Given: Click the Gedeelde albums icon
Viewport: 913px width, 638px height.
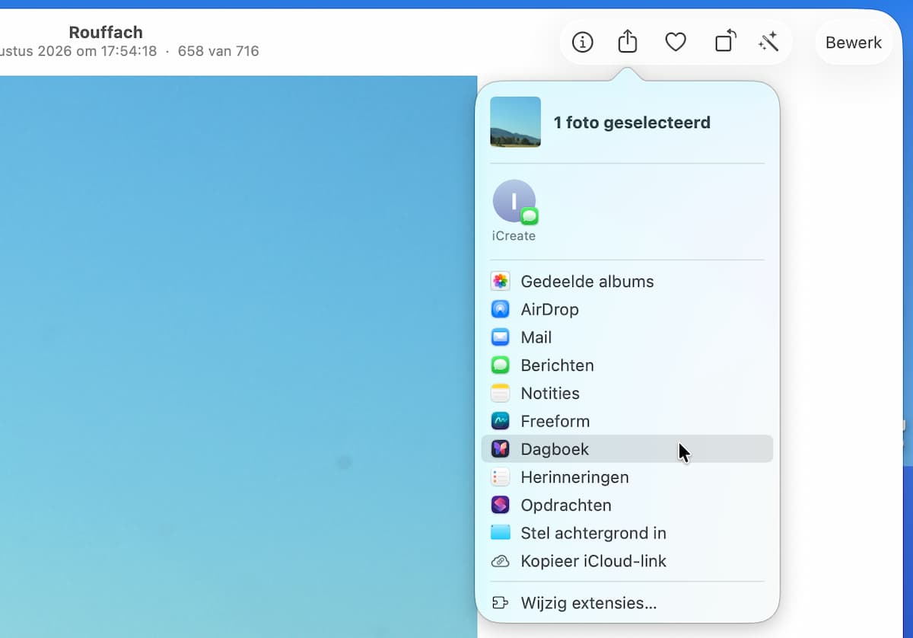Looking at the screenshot, I should click(x=500, y=282).
